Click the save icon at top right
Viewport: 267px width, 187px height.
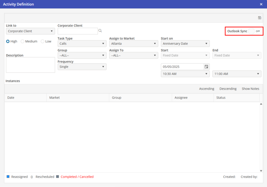click(x=260, y=18)
